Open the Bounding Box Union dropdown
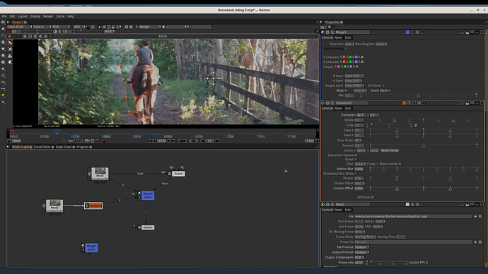The height and width of the screenshot is (274, 488). click(x=381, y=44)
